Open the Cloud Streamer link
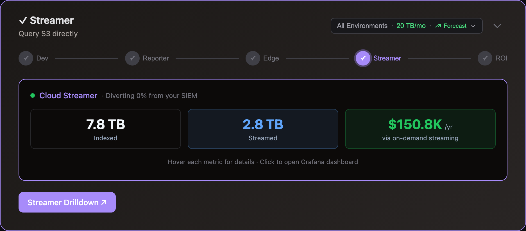The image size is (526, 231). pyautogui.click(x=68, y=95)
